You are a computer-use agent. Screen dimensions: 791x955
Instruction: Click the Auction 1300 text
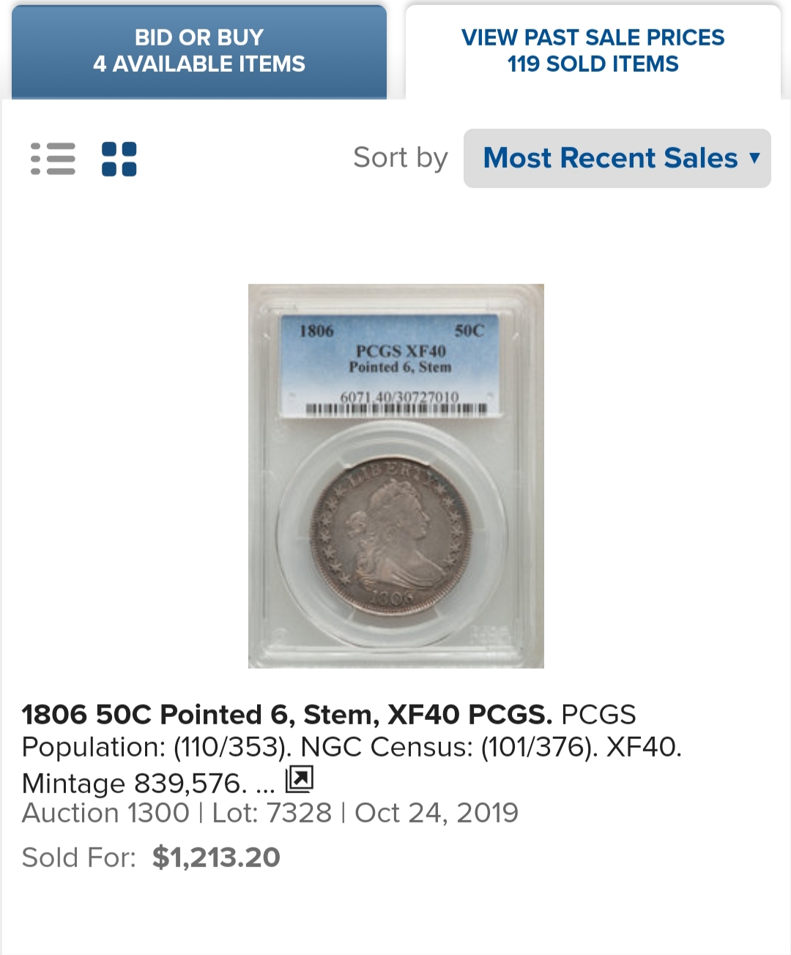(x=105, y=813)
